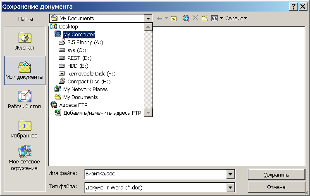Click the Up One Level folder icon

pyautogui.click(x=174, y=18)
